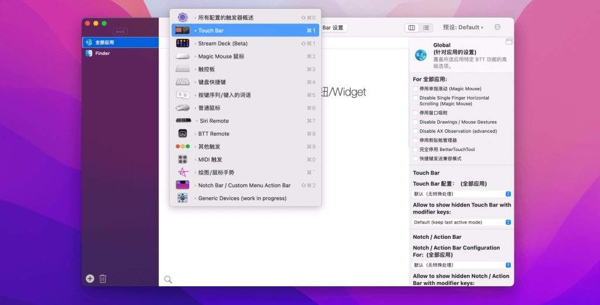Click the magnifier search icon
This screenshot has height=305, width=600.
tap(168, 279)
